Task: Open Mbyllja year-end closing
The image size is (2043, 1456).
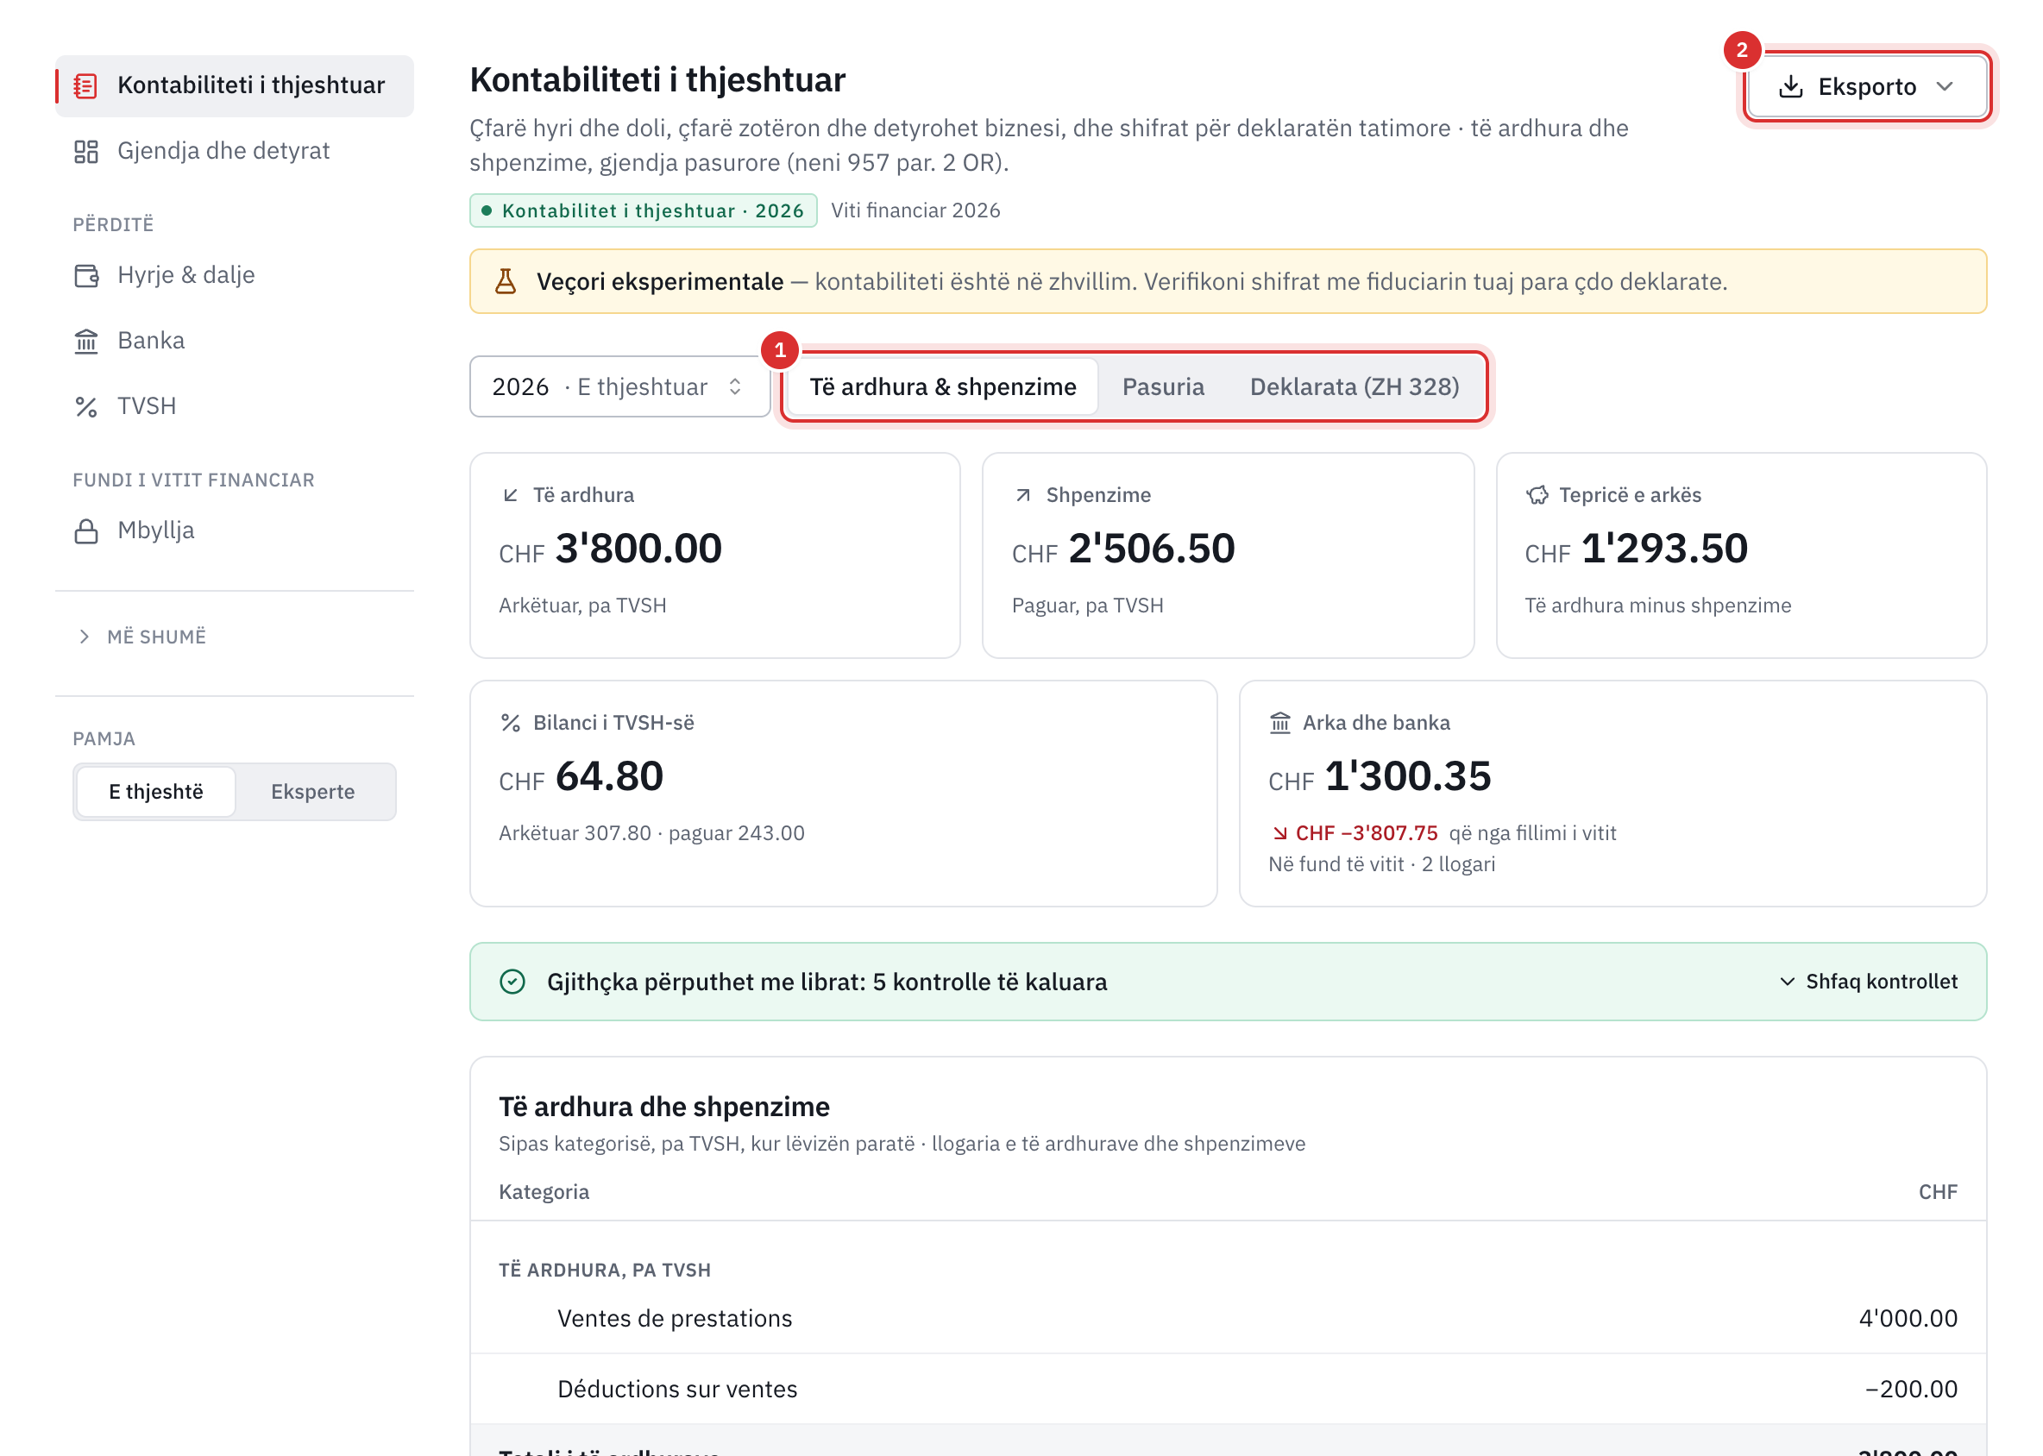Action: click(x=235, y=530)
